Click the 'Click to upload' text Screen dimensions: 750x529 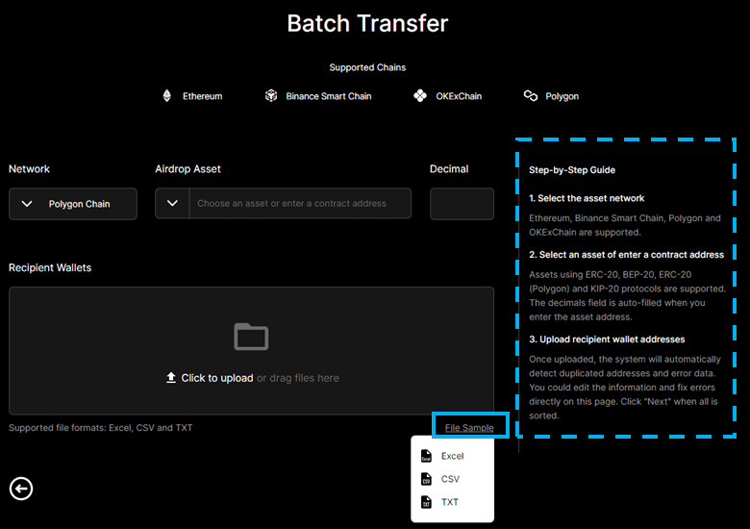tap(216, 378)
